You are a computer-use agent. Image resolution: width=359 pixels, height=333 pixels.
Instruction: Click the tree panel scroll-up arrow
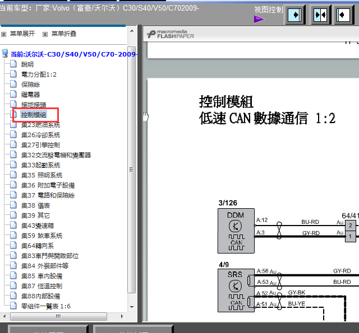[x=132, y=31]
